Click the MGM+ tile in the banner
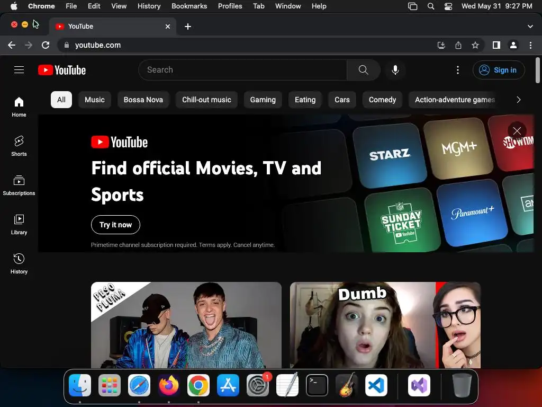542x407 pixels. click(459, 148)
